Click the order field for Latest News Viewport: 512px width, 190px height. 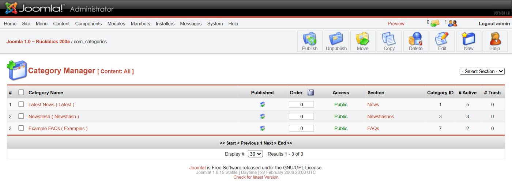point(301,104)
